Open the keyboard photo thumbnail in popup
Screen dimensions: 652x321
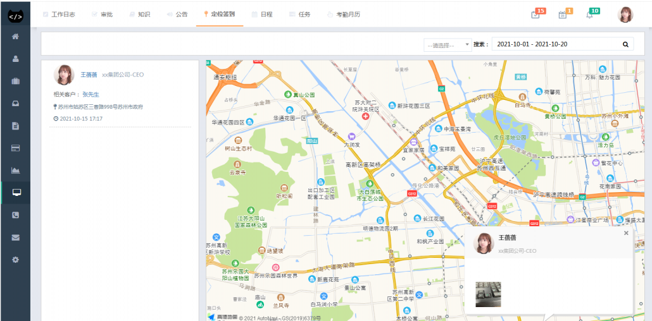point(488,294)
